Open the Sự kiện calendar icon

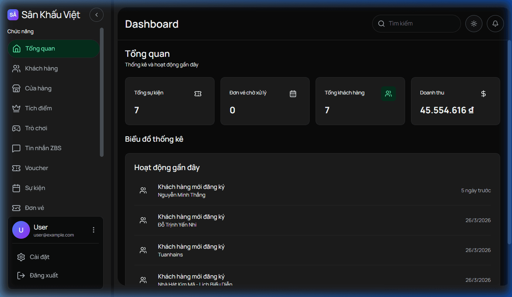click(16, 188)
